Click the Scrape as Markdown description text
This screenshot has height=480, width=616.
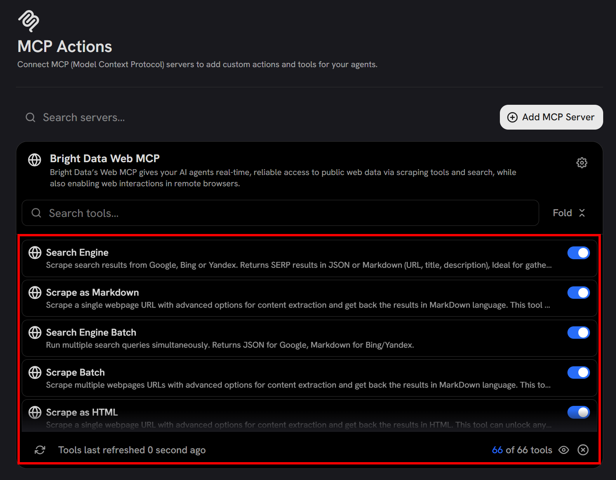(298, 305)
